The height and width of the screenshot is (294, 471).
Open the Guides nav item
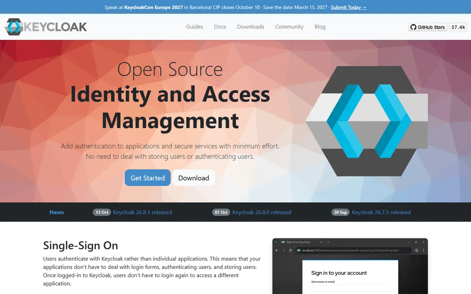tap(194, 26)
